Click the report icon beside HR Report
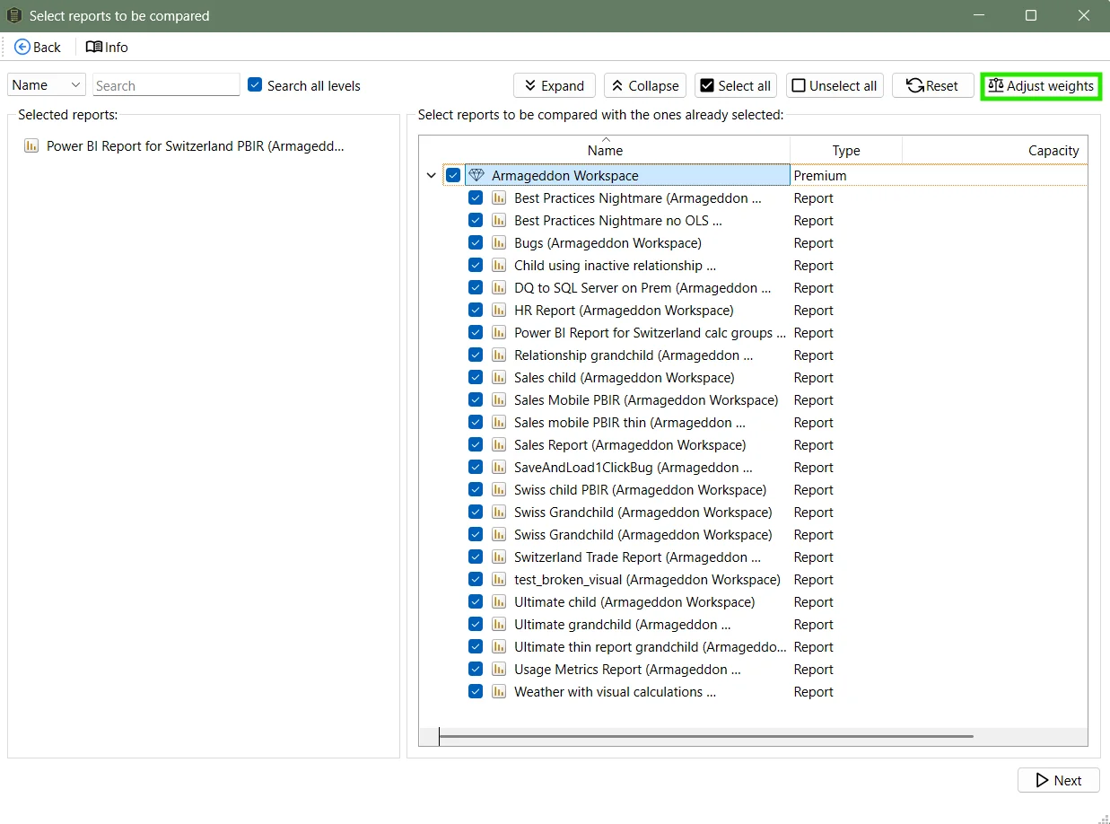This screenshot has height=824, width=1110. (499, 311)
